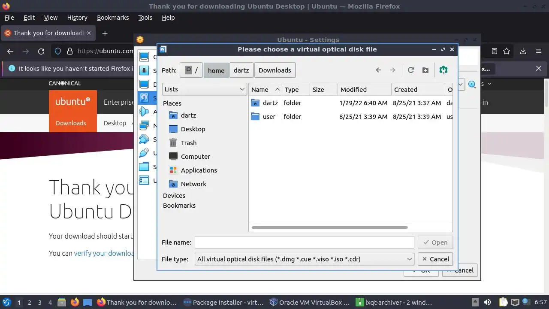This screenshot has height=309, width=549.
Task: Click the site lock icon in address bar
Action: [70, 51]
